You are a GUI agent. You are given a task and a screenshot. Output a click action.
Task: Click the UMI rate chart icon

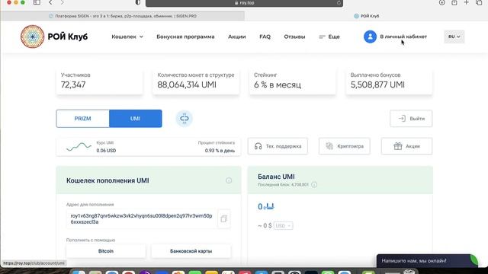pos(79,147)
